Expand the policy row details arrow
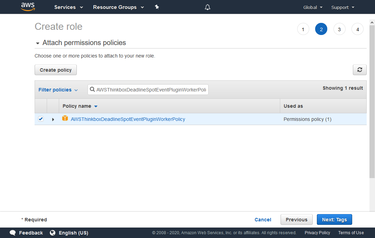 pos(53,119)
